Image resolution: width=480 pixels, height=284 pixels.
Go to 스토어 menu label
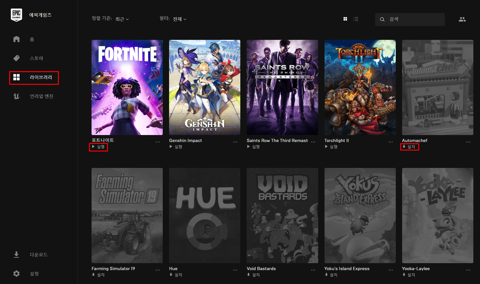(36, 58)
